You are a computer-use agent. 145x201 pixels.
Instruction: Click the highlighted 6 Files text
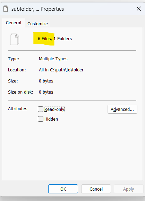coord(45,38)
